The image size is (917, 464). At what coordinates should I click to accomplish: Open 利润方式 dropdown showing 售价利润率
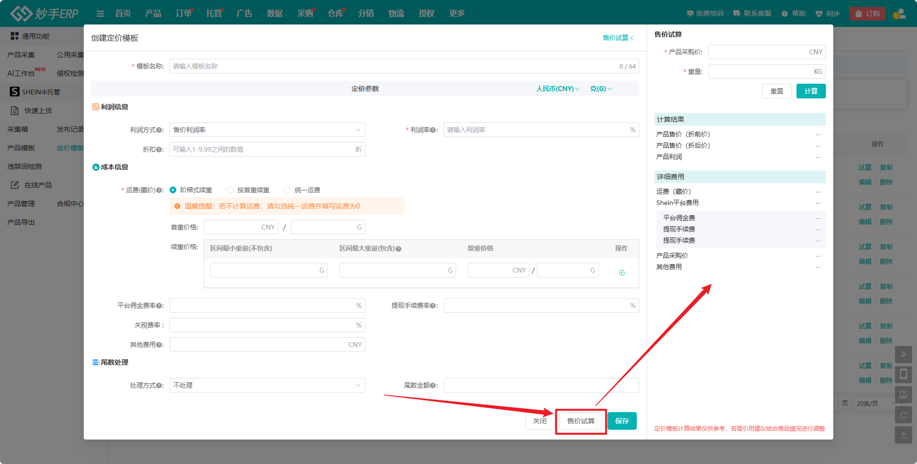[267, 130]
